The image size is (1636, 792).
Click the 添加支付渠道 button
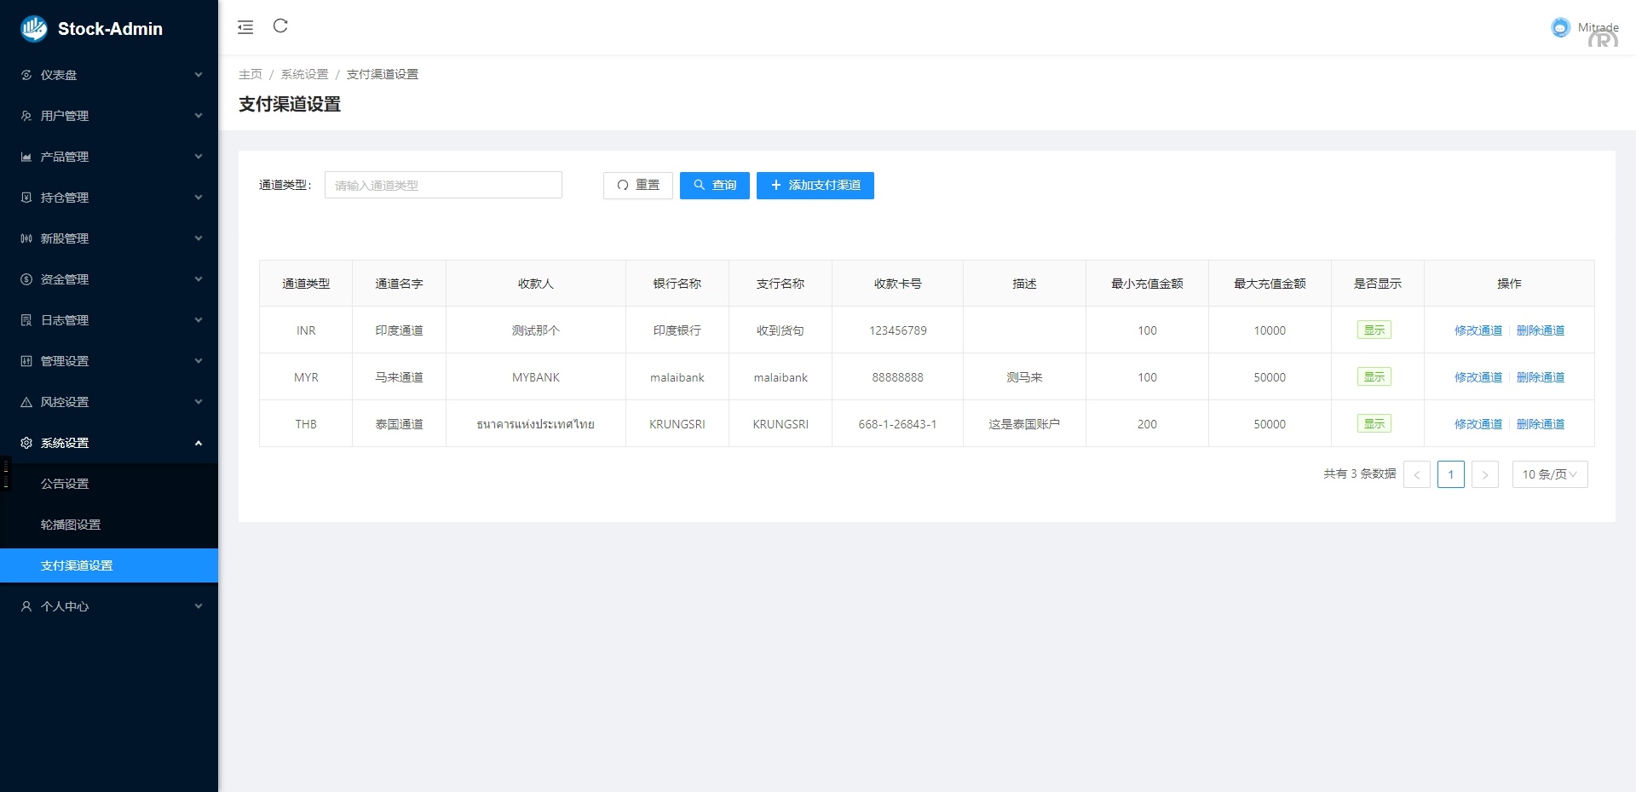pyautogui.click(x=815, y=186)
